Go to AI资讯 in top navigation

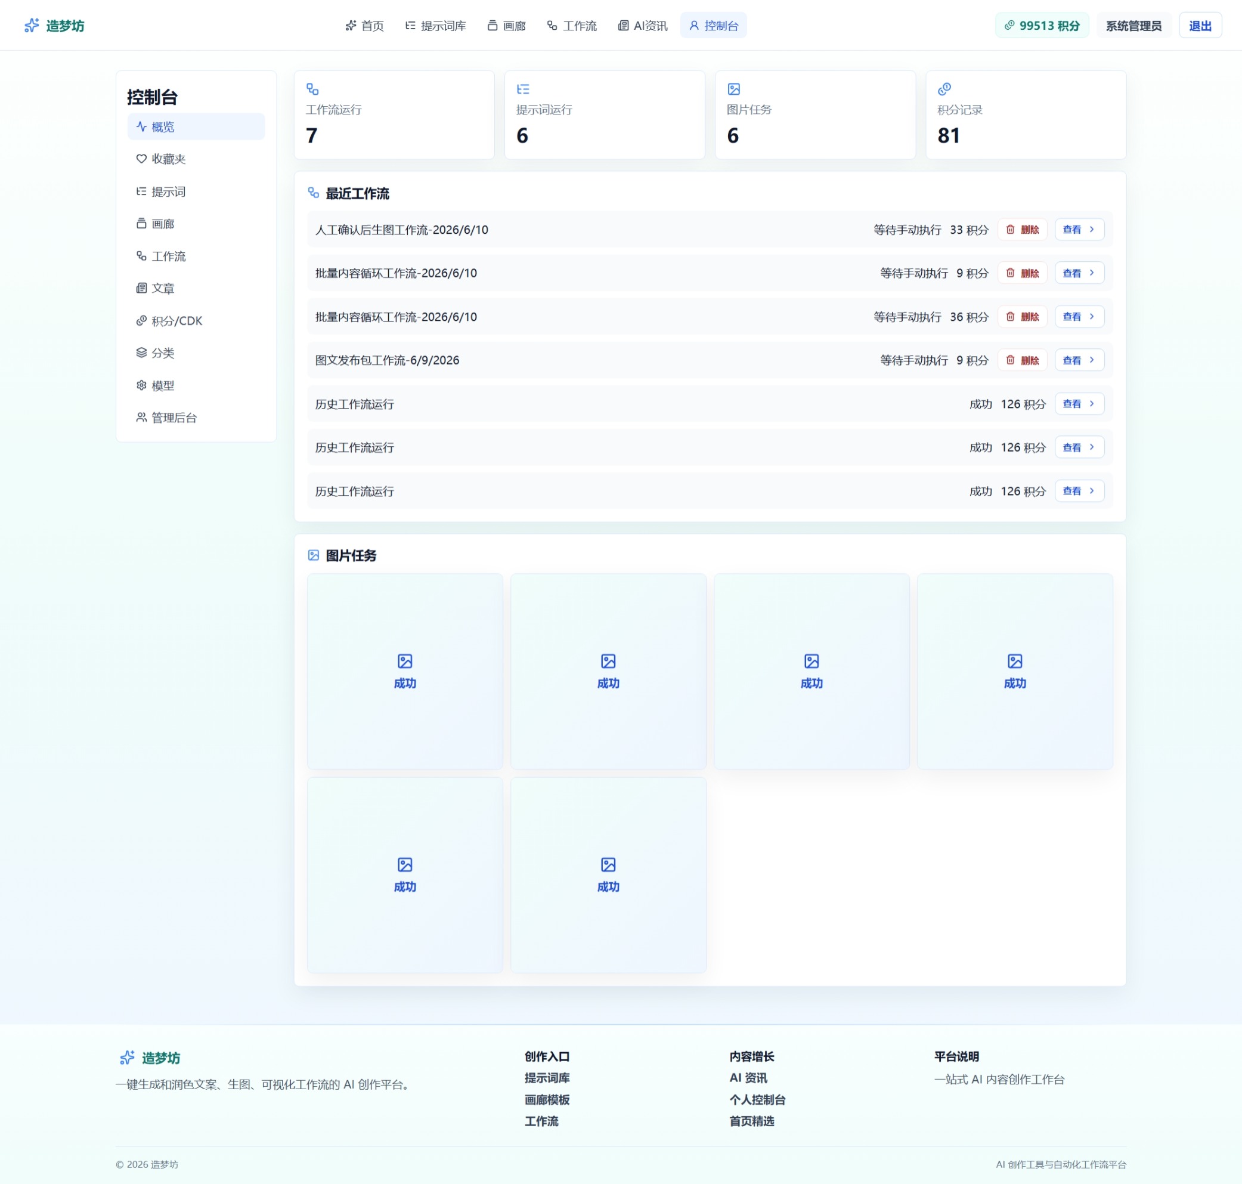(642, 25)
